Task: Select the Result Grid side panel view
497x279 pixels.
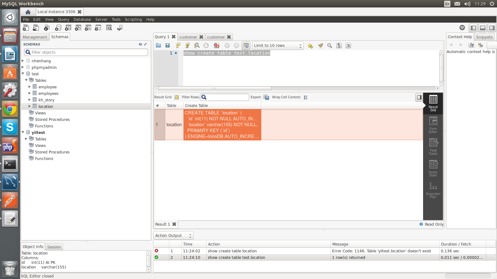Action: [433, 103]
